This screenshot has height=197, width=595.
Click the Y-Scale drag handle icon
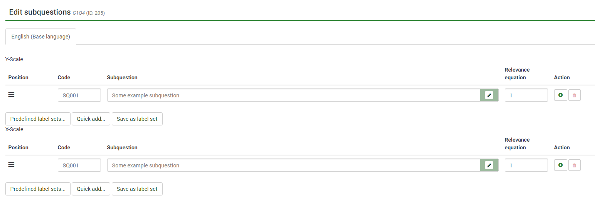click(11, 95)
